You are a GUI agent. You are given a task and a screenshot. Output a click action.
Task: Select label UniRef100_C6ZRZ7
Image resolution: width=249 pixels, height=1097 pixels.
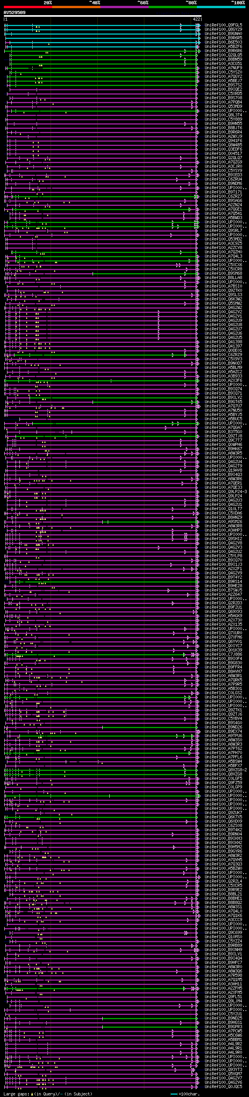[223, 196]
